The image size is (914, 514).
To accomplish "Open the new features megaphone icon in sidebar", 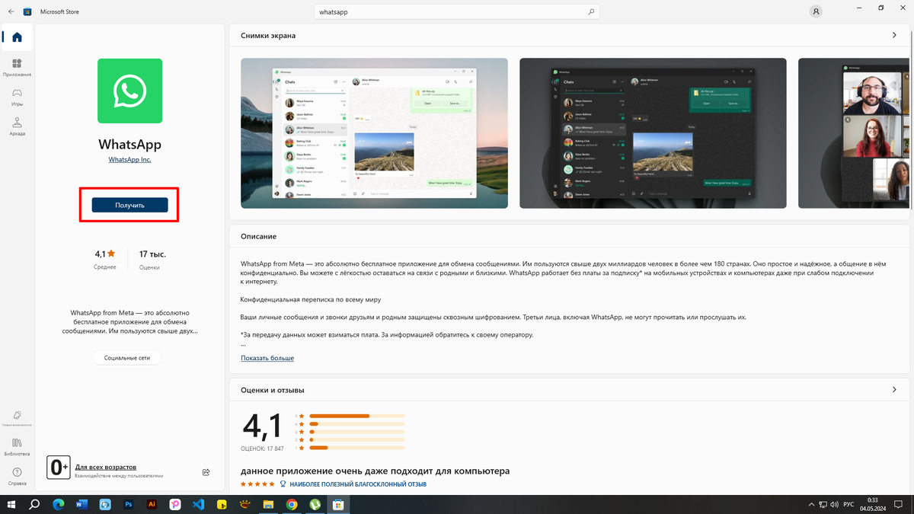I will (x=17, y=414).
